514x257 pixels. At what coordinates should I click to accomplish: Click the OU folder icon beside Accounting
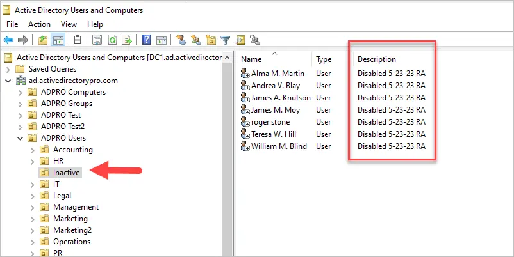[44, 150]
